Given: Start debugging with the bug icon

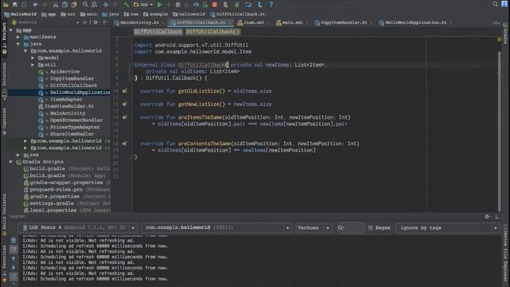Looking at the screenshot, I should (x=178, y=5).
